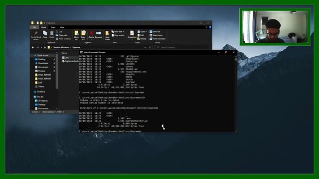Click Copy path in Clipboard group
This screenshot has width=319, height=179.
[61, 35]
